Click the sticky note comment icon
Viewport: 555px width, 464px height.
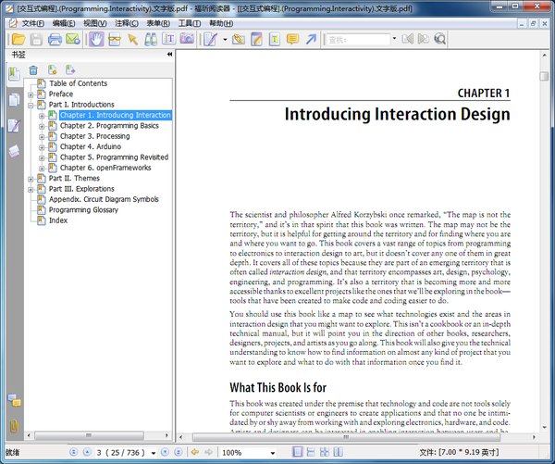point(291,39)
